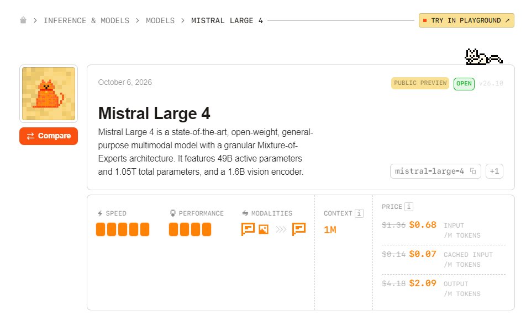526x317 pixels.
Task: Click the Performance lightbulb icon
Action: click(173, 213)
